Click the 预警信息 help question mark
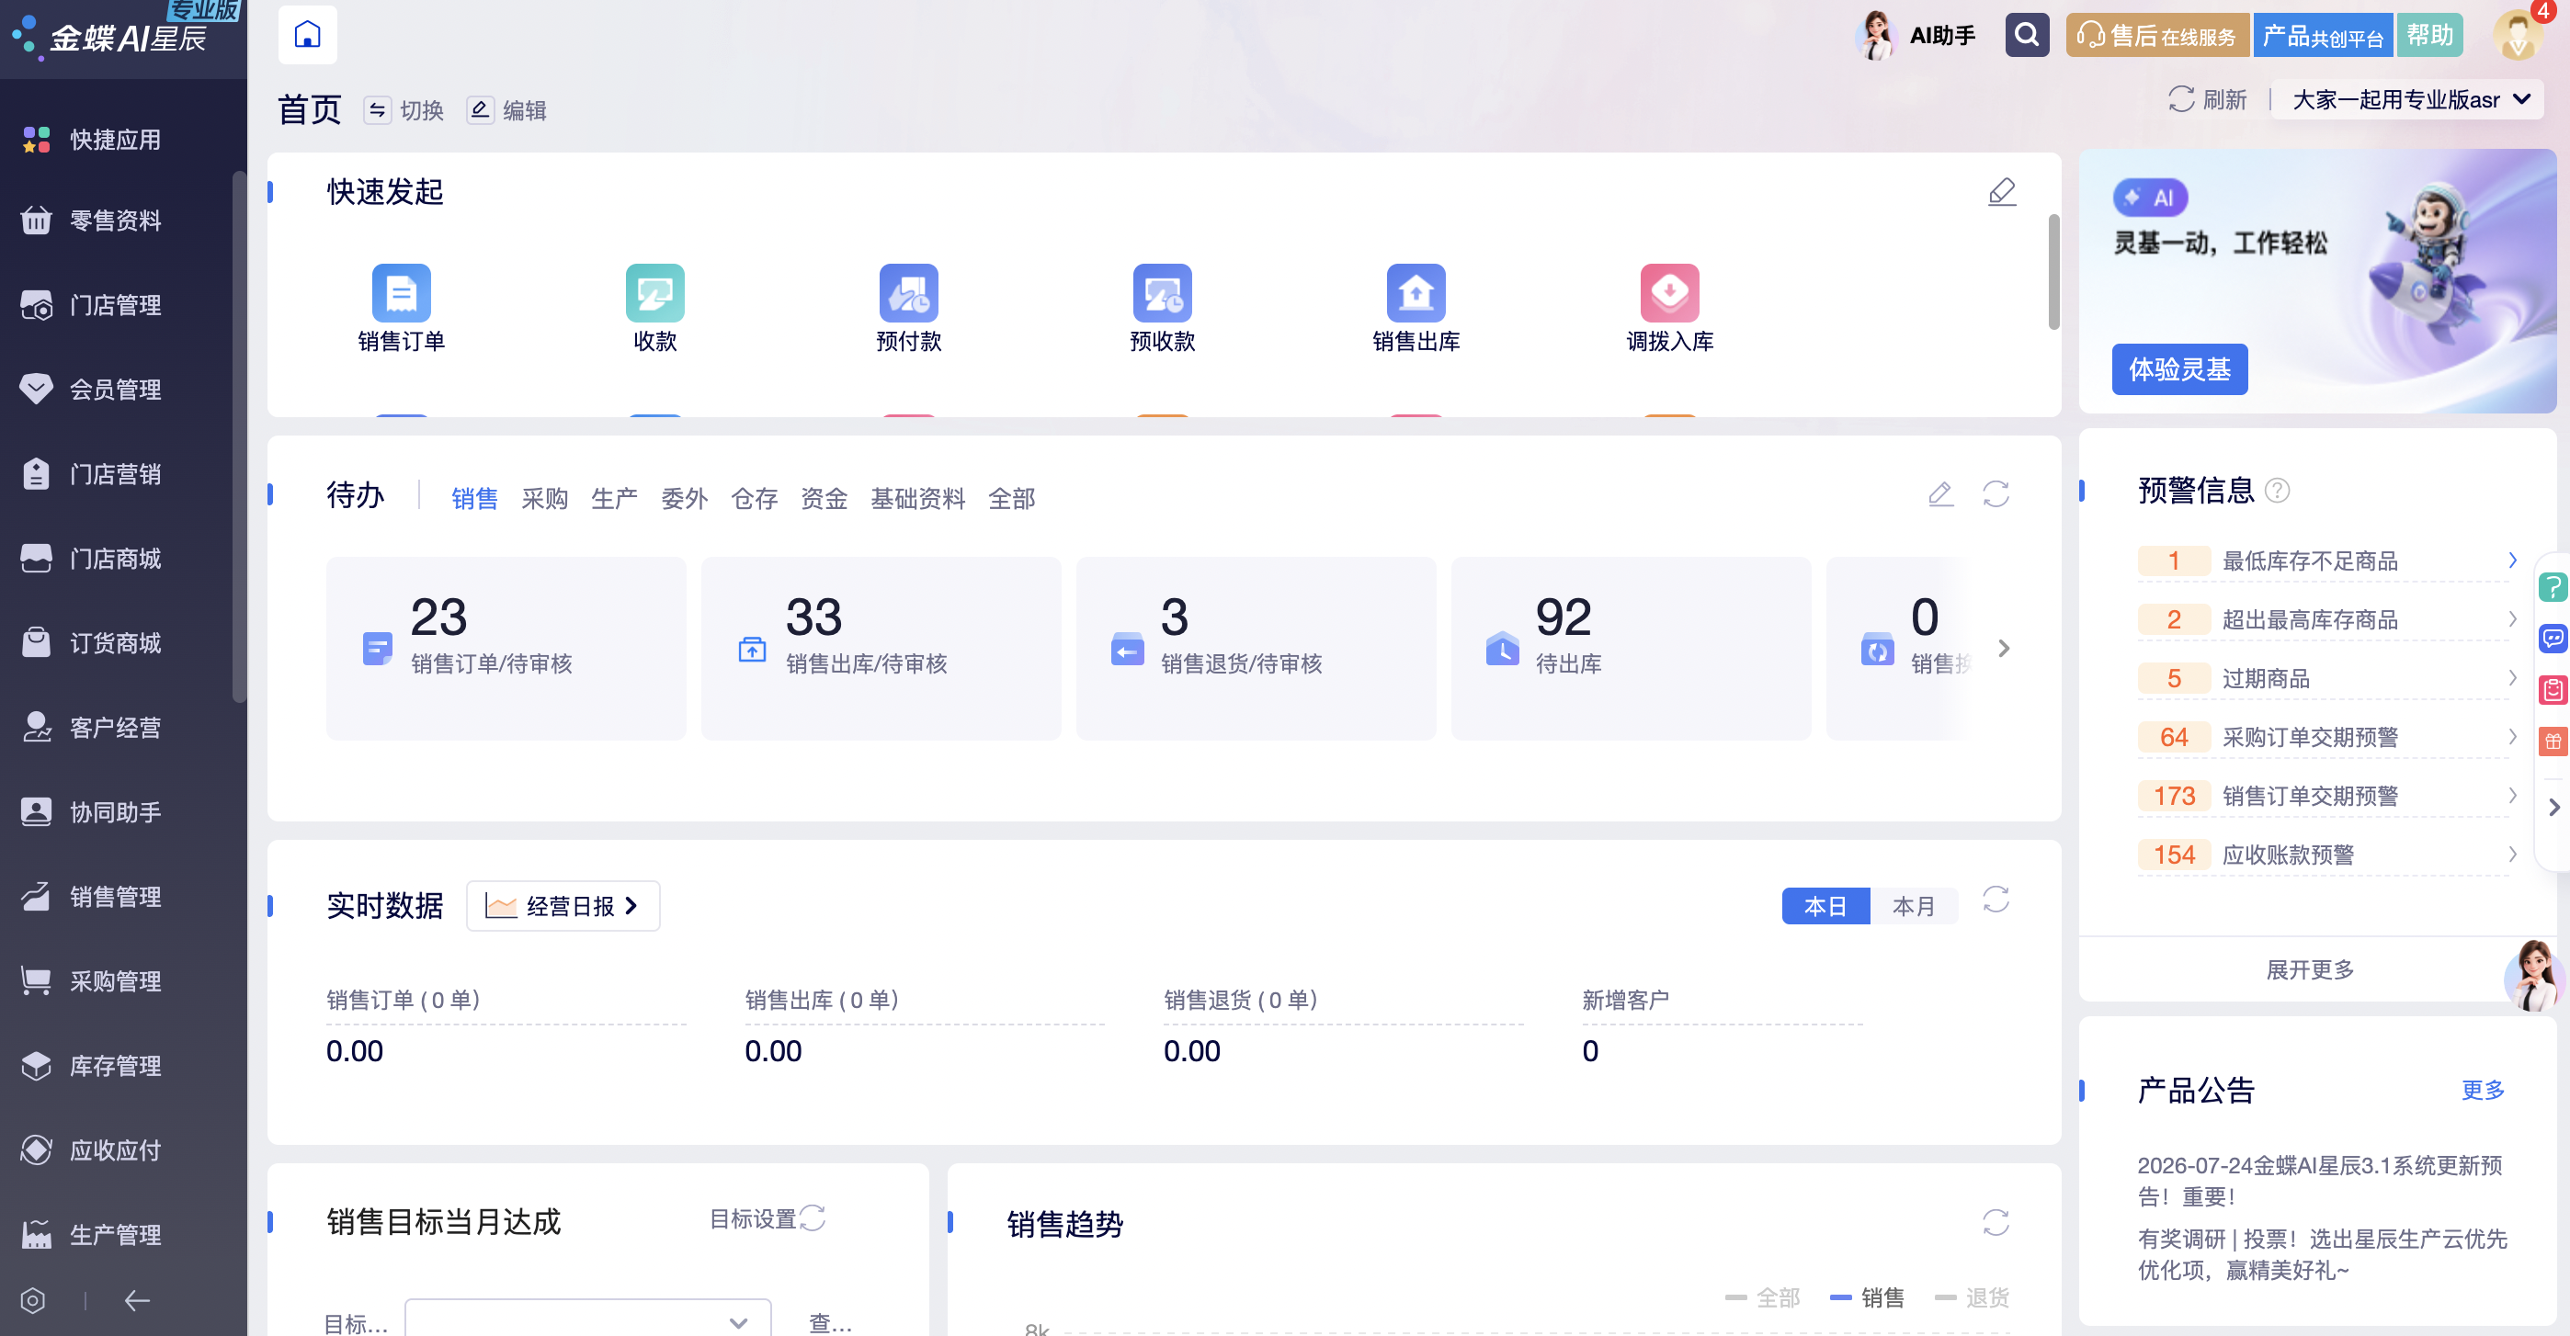 [2277, 491]
